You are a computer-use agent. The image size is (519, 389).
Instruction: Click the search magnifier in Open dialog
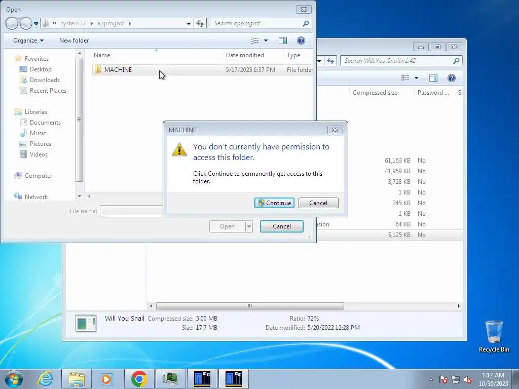[x=306, y=23]
